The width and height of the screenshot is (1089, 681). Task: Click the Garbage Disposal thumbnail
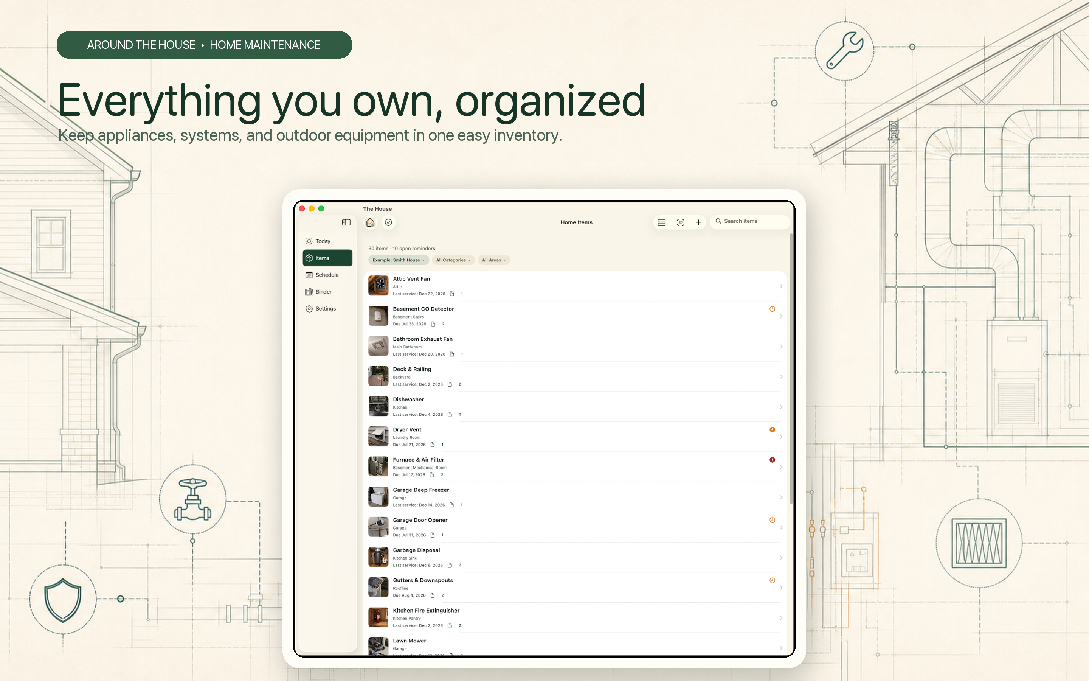(378, 557)
